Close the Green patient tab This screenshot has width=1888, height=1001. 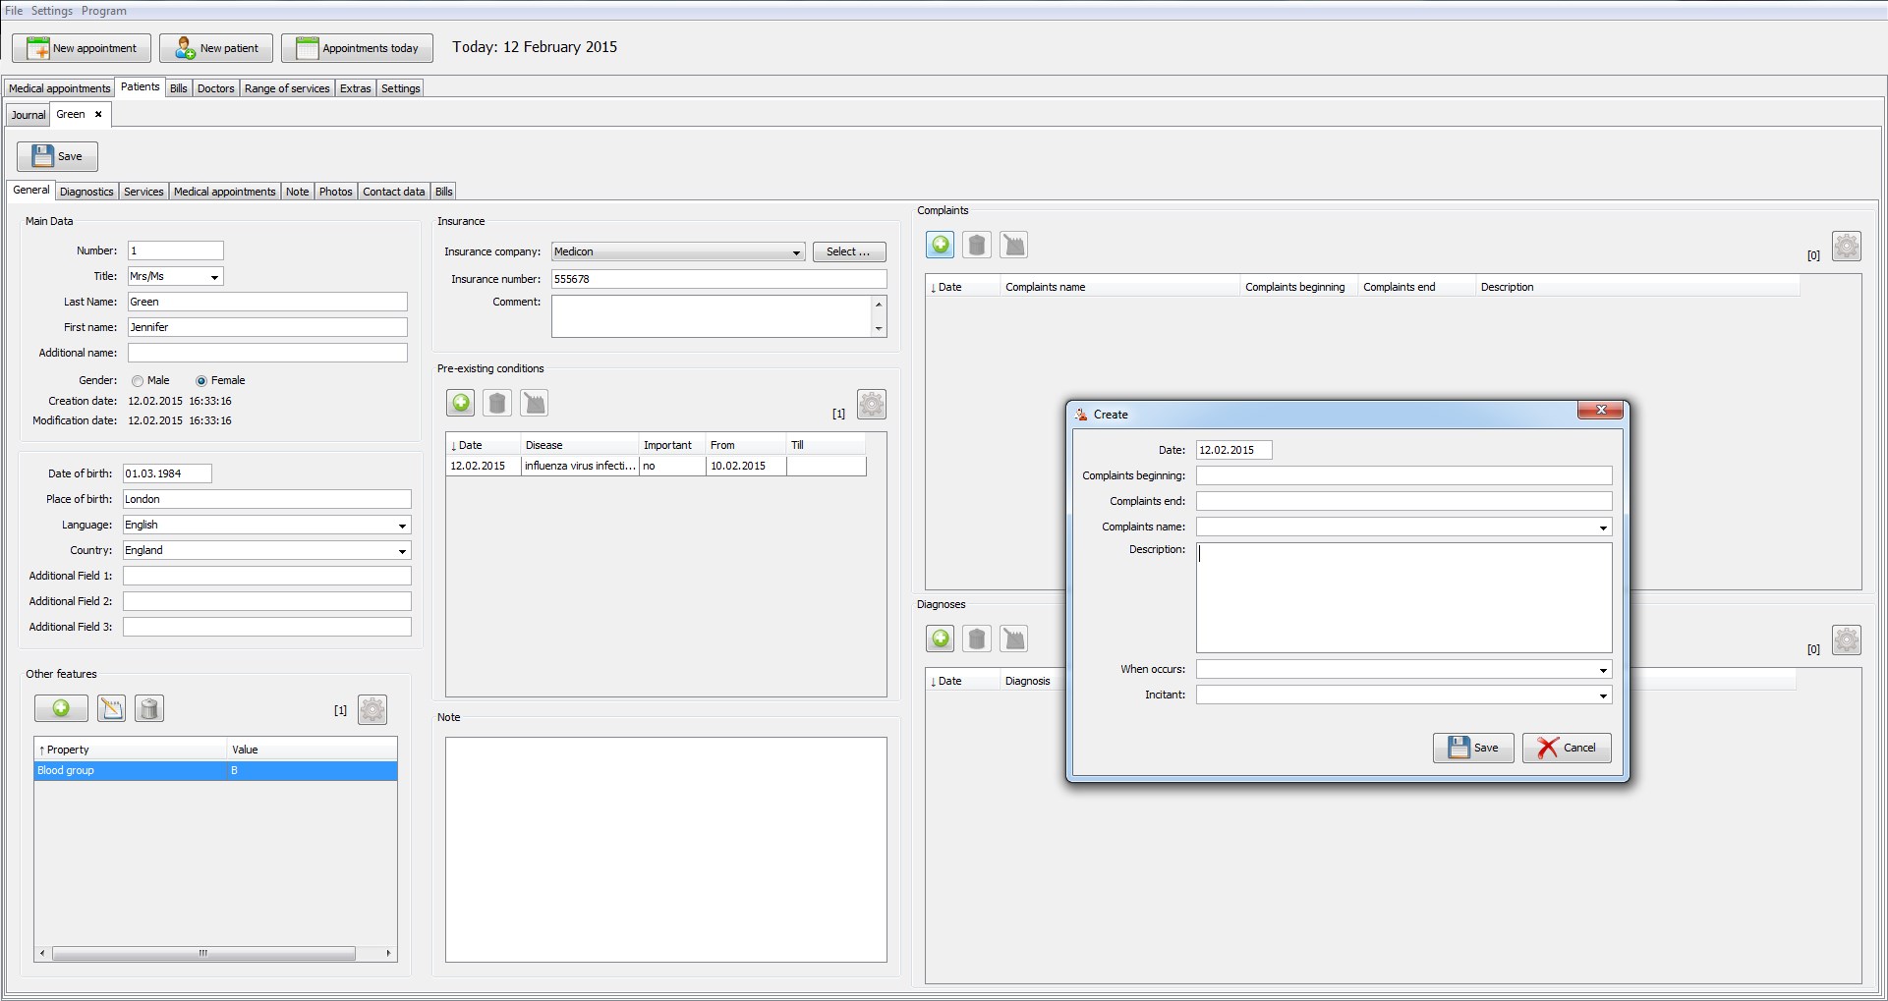(98, 114)
